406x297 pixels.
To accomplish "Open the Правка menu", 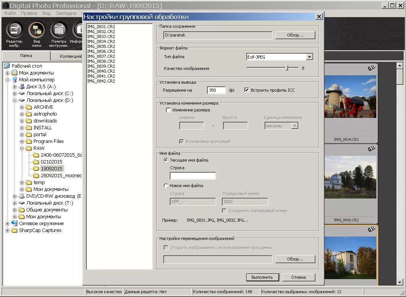I will (29, 13).
